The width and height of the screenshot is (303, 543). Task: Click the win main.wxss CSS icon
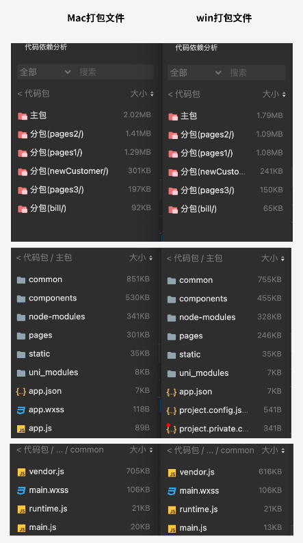(x=172, y=491)
